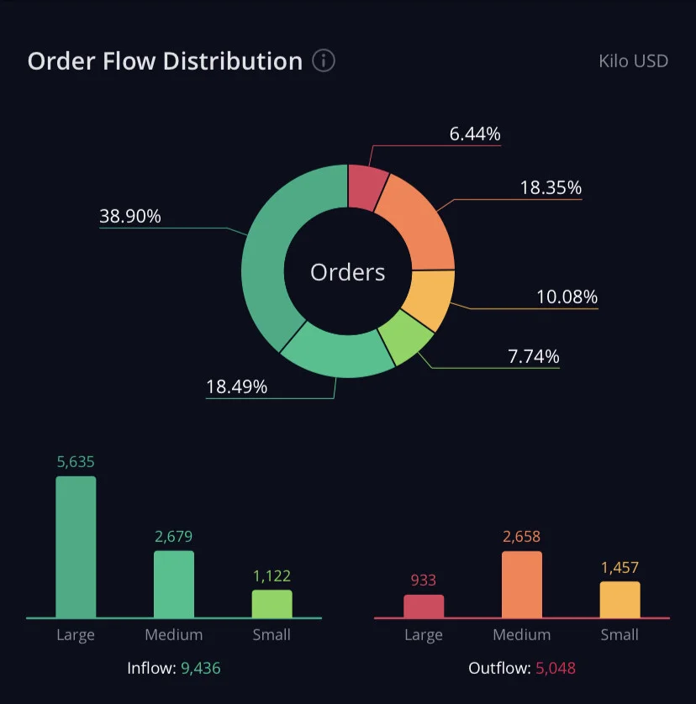Viewport: 696px width, 704px height.
Task: Click the Small inflow bar showing 1,122
Action: point(272,604)
